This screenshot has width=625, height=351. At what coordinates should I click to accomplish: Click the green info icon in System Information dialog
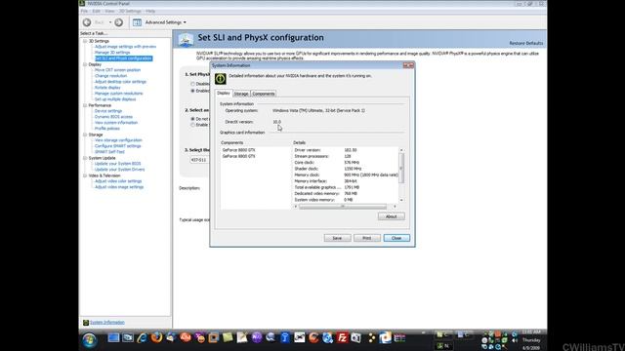pos(221,78)
